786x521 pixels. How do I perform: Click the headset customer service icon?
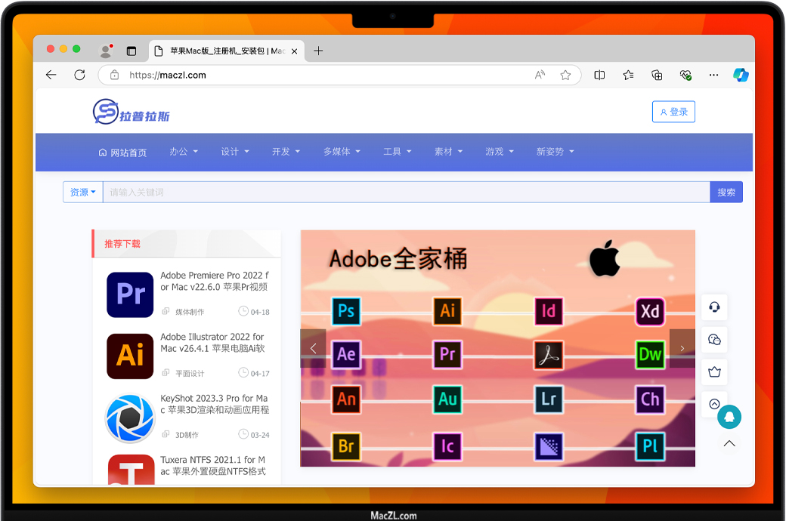(x=714, y=307)
